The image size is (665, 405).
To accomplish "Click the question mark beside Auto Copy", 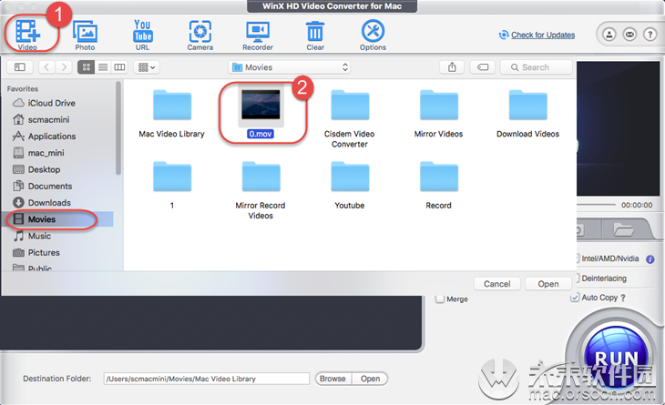I will coord(623,298).
